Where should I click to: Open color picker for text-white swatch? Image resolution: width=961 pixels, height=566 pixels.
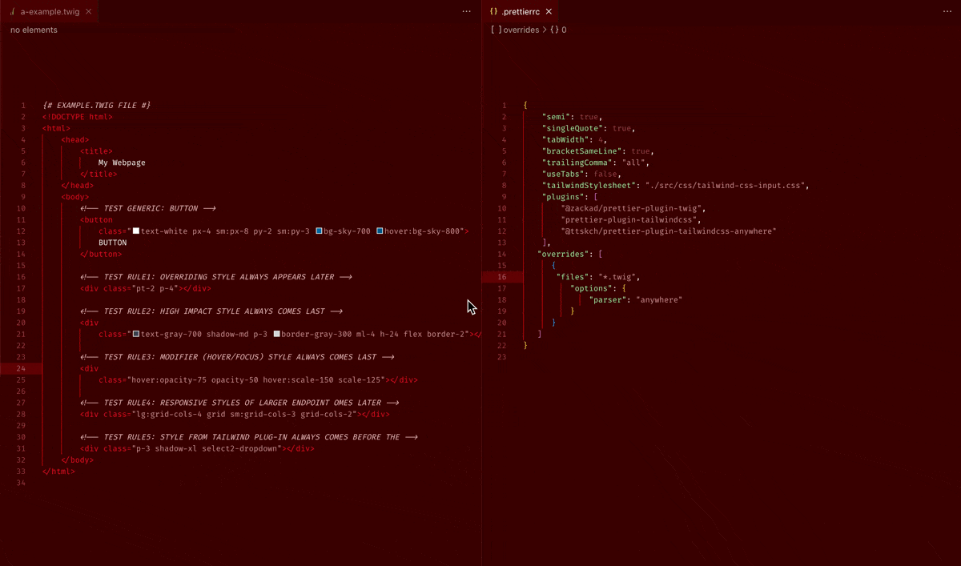136,231
